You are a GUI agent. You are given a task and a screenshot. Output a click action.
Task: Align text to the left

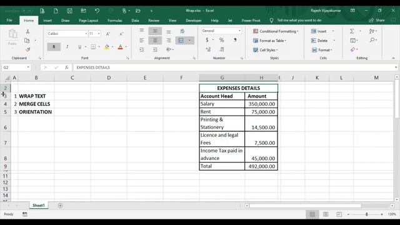pos(142,40)
